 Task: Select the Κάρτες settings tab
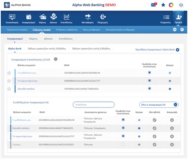tap(33, 39)
